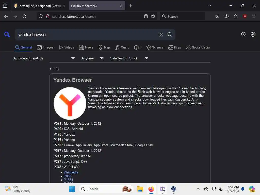
Task: Switch to the News category
Action: [x=86, y=47]
